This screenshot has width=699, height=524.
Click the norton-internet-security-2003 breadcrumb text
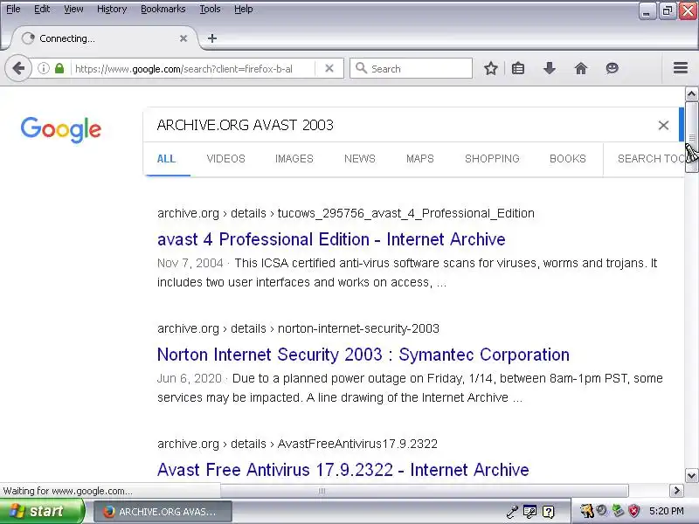[358, 328]
